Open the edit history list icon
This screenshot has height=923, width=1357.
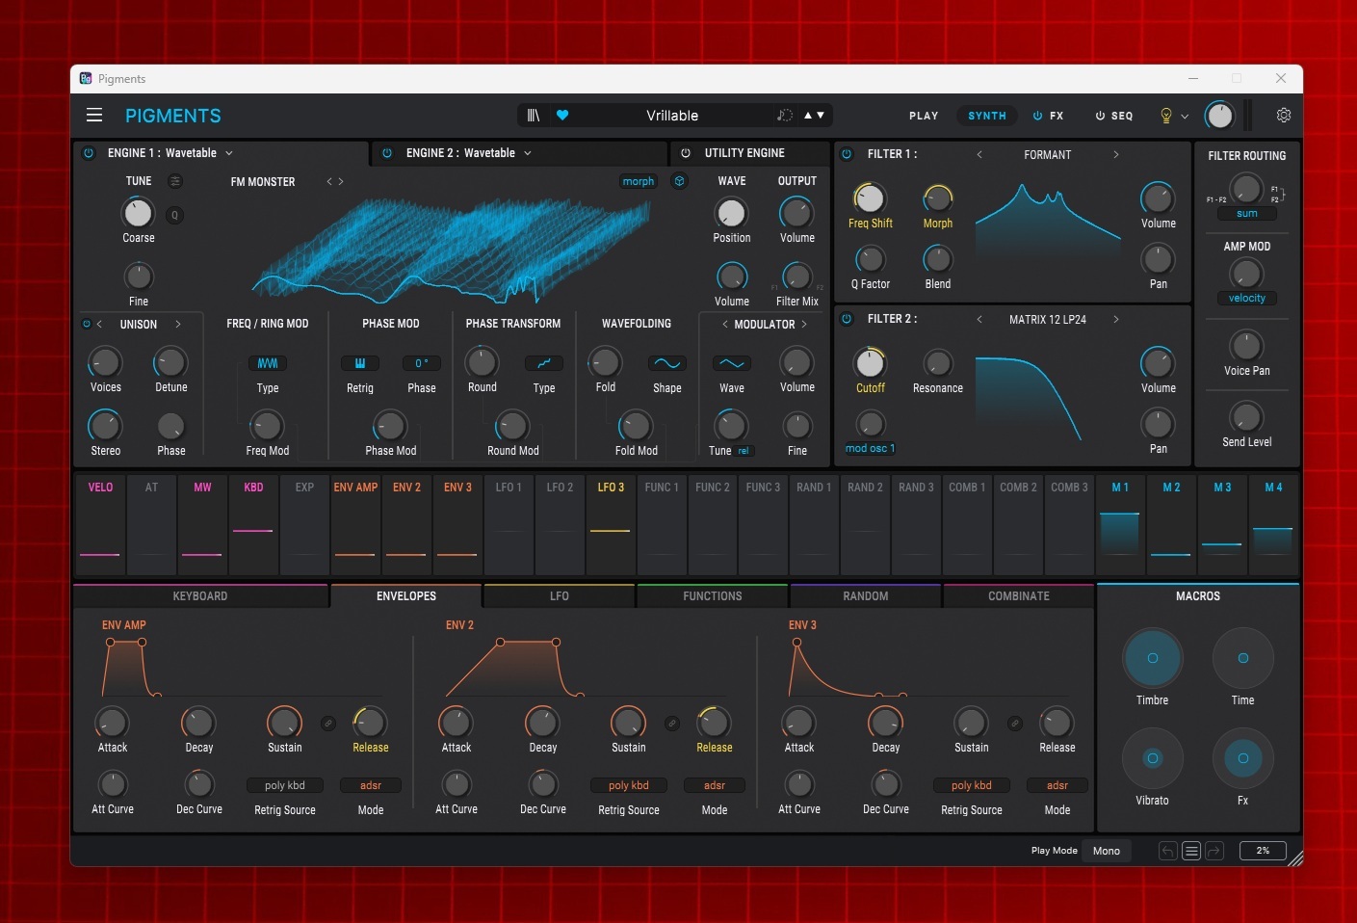(1191, 851)
